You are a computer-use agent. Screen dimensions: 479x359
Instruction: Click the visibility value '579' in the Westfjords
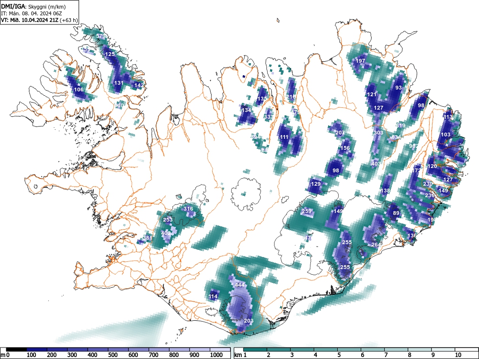101,36
